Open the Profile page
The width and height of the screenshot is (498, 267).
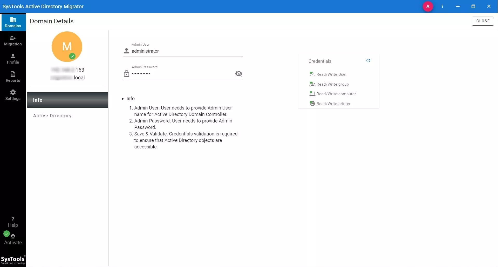[13, 59]
